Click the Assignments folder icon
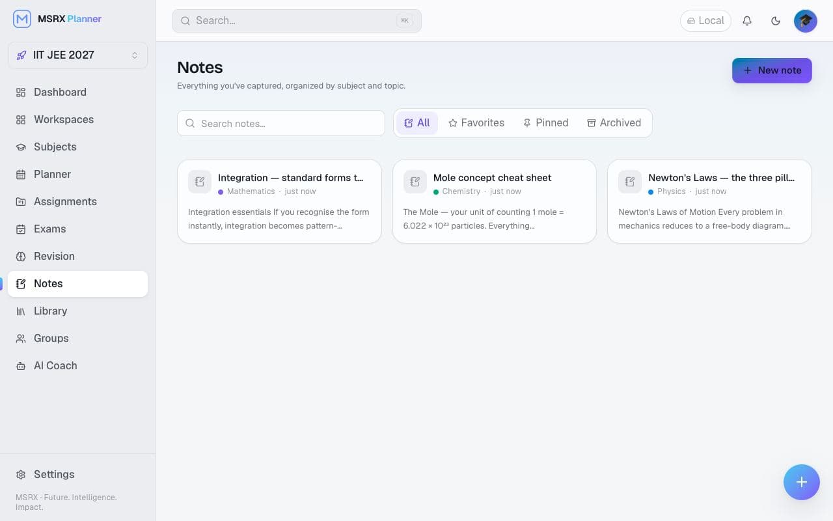 [x=21, y=202]
